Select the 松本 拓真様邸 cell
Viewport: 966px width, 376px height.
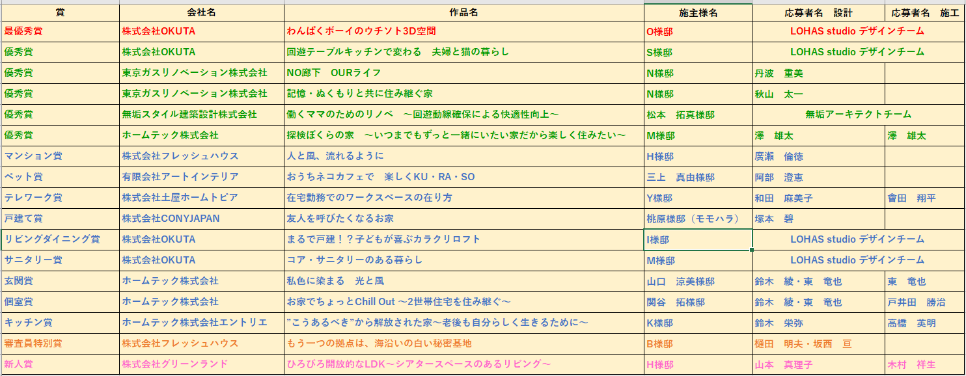[698, 114]
